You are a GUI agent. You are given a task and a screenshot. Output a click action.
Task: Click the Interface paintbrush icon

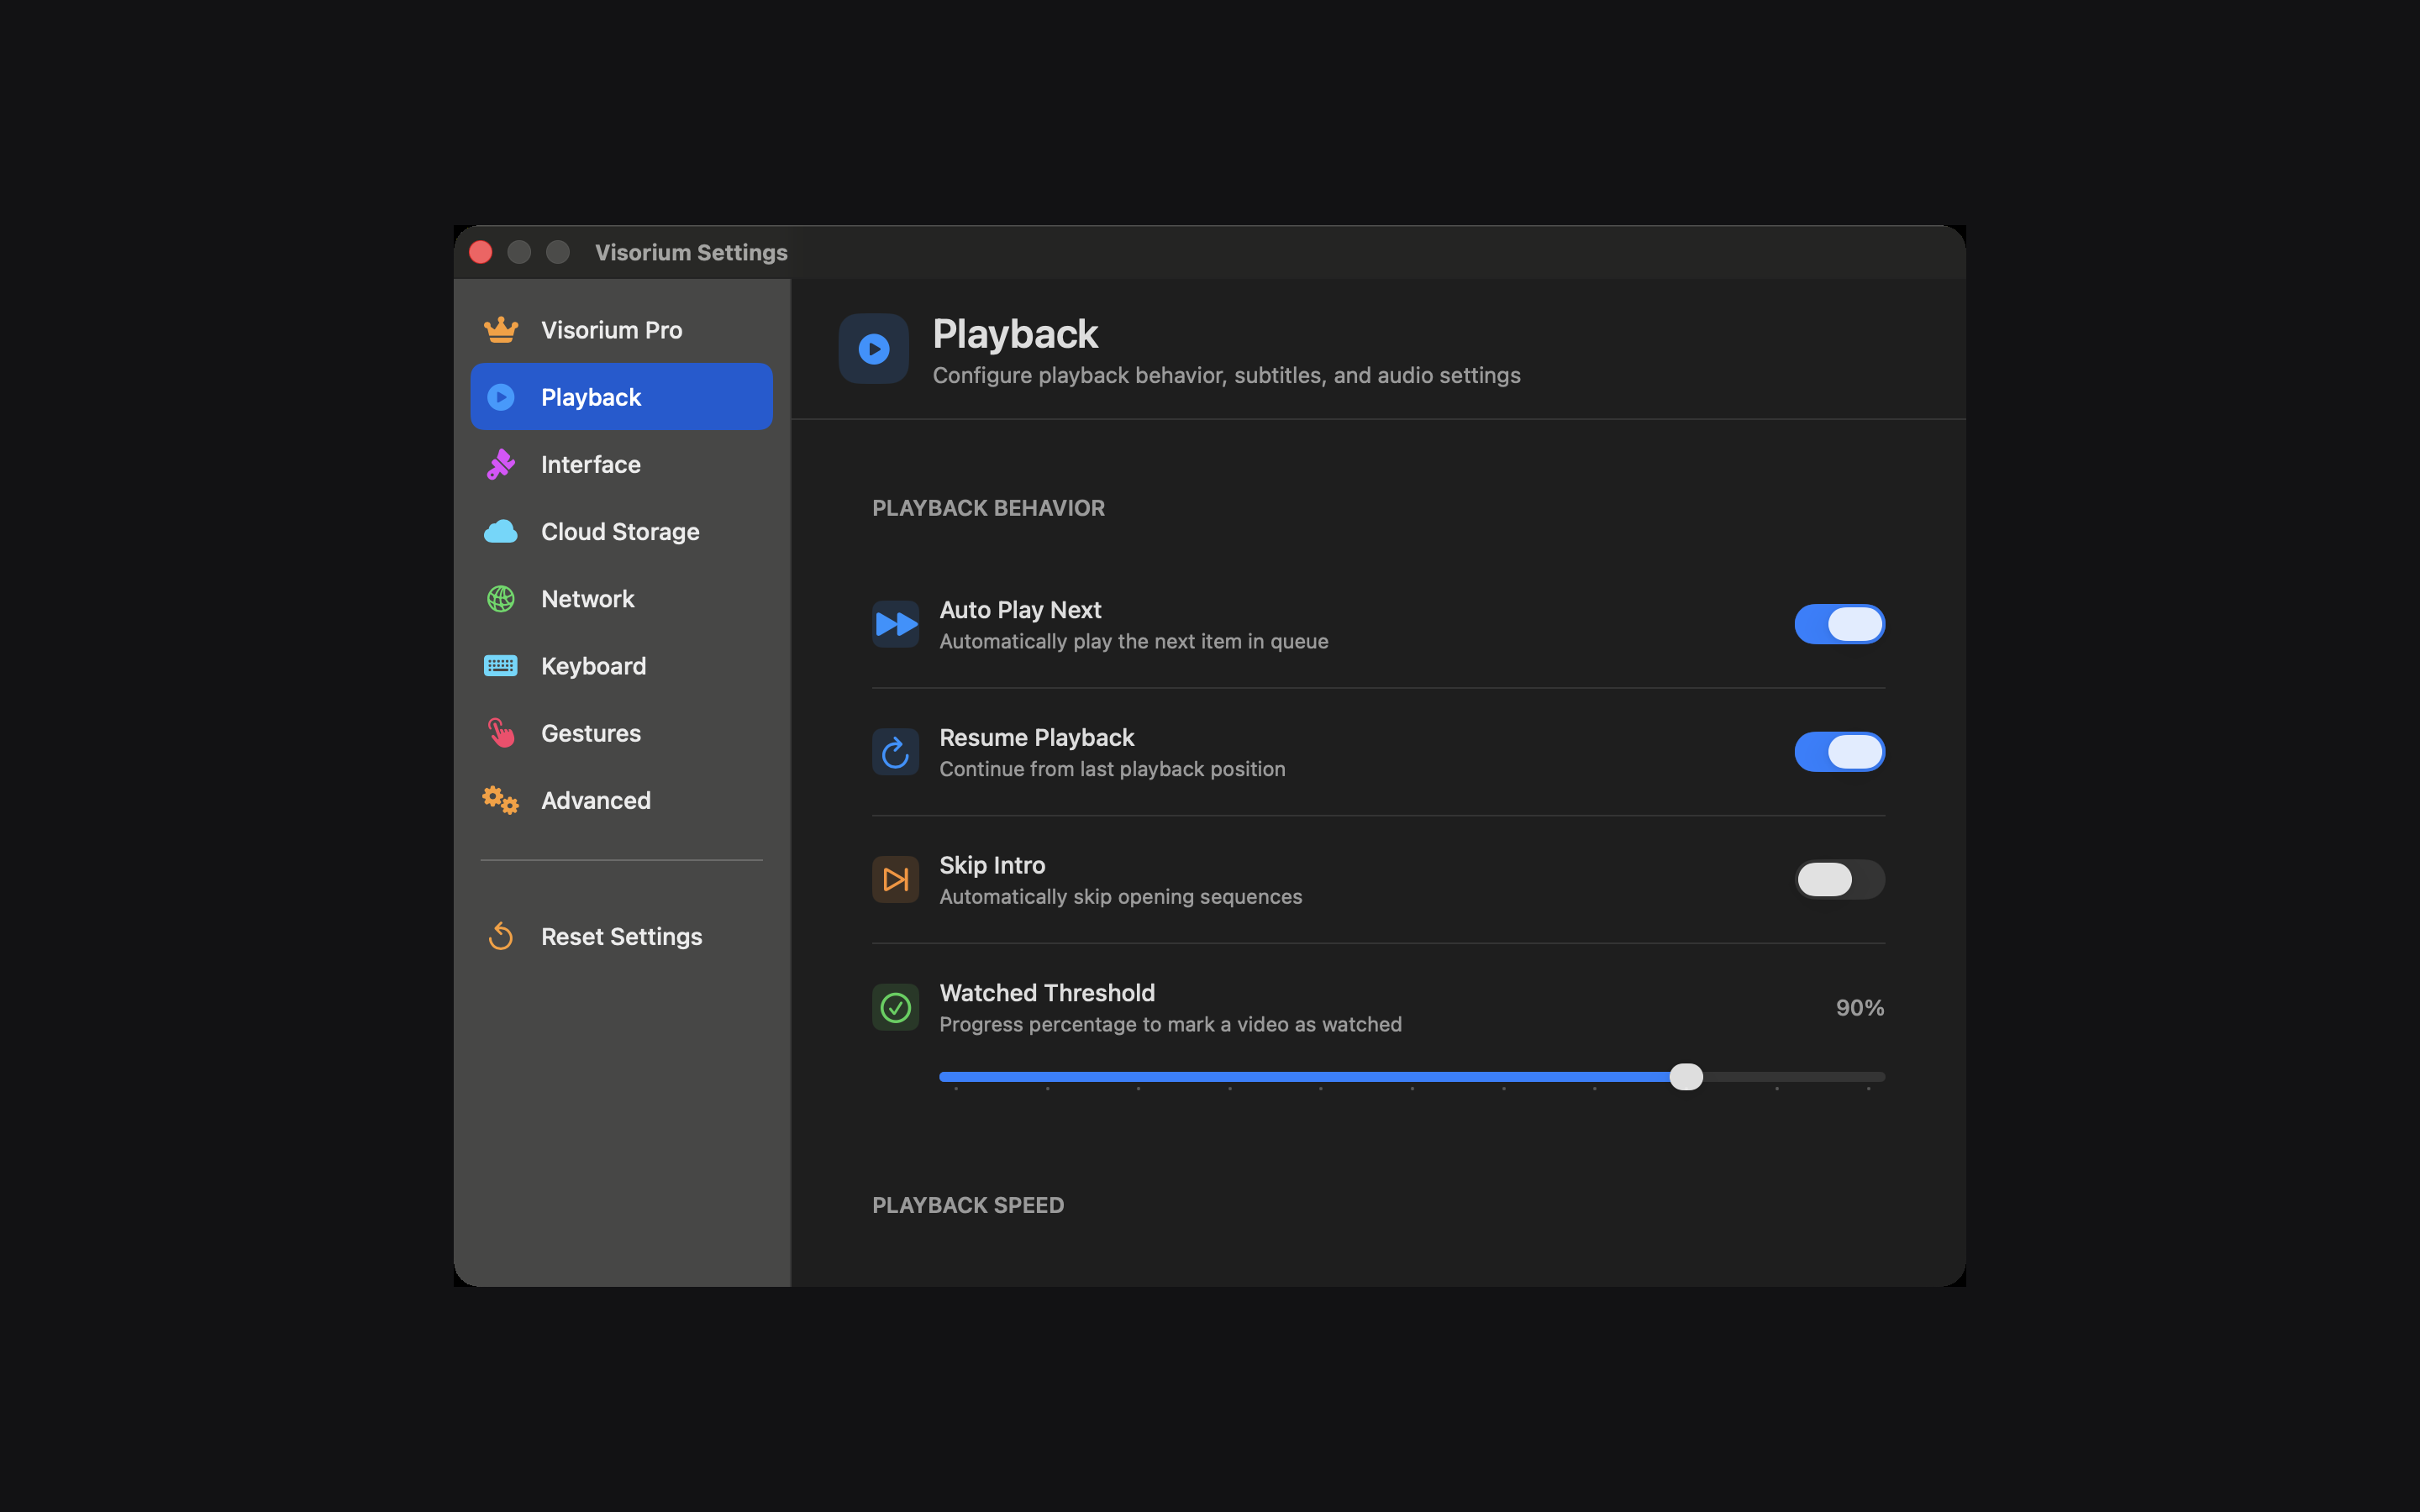[501, 464]
